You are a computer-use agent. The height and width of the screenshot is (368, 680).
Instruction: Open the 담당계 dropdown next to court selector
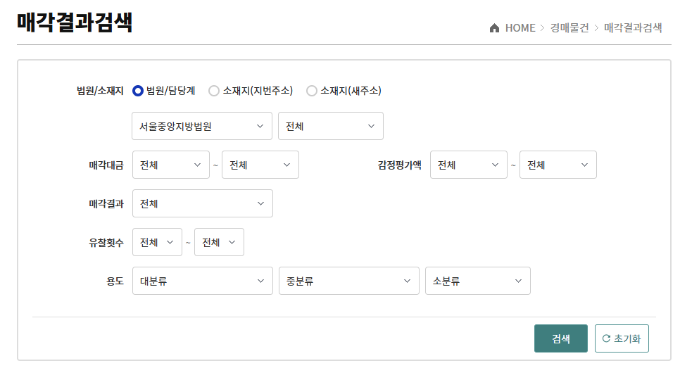point(330,126)
